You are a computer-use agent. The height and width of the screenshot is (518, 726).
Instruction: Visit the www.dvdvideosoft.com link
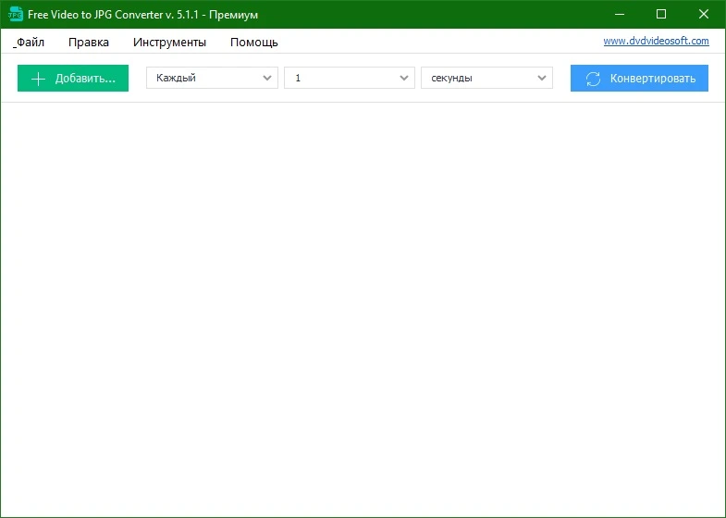(656, 41)
